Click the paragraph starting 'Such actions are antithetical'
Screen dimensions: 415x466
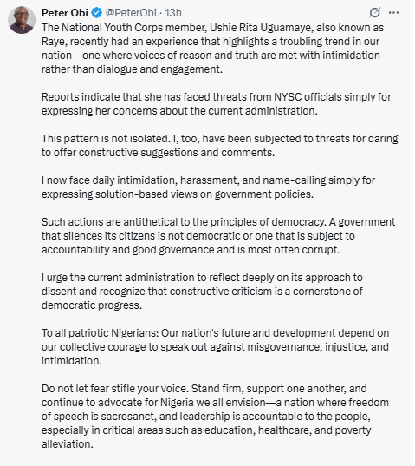218,236
